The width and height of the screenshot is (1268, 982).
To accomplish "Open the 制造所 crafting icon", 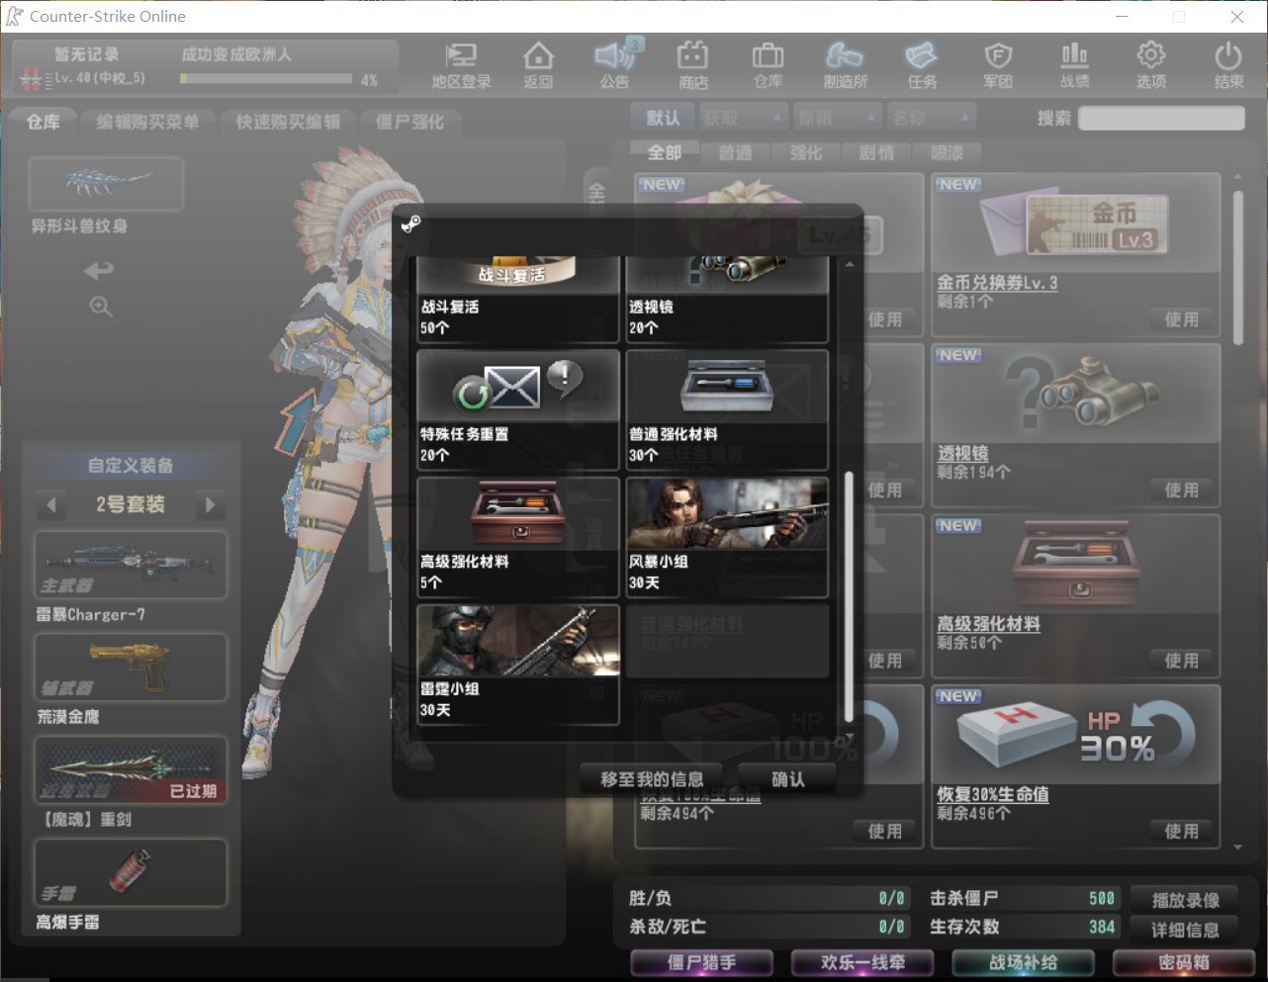I will click(x=846, y=65).
